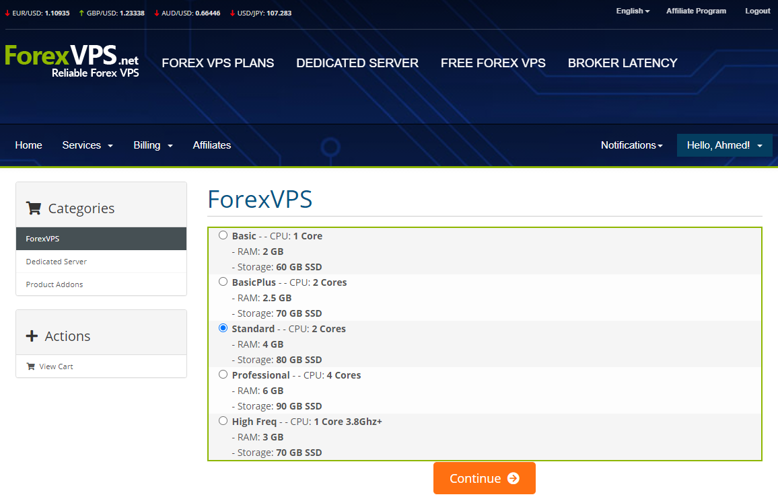Click the BasicPlus plan label

point(254,282)
